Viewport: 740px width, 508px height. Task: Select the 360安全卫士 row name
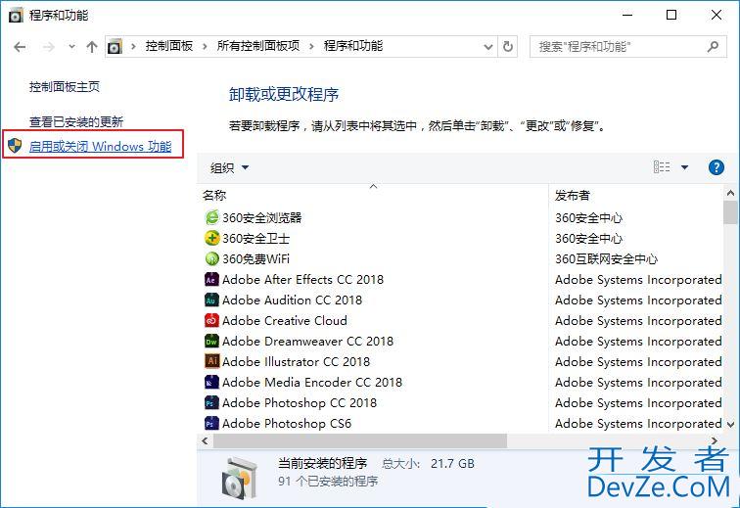pos(255,239)
